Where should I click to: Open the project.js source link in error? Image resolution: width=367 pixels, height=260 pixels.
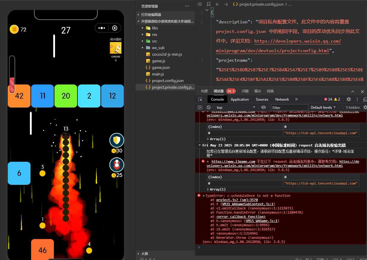[x=237, y=200]
